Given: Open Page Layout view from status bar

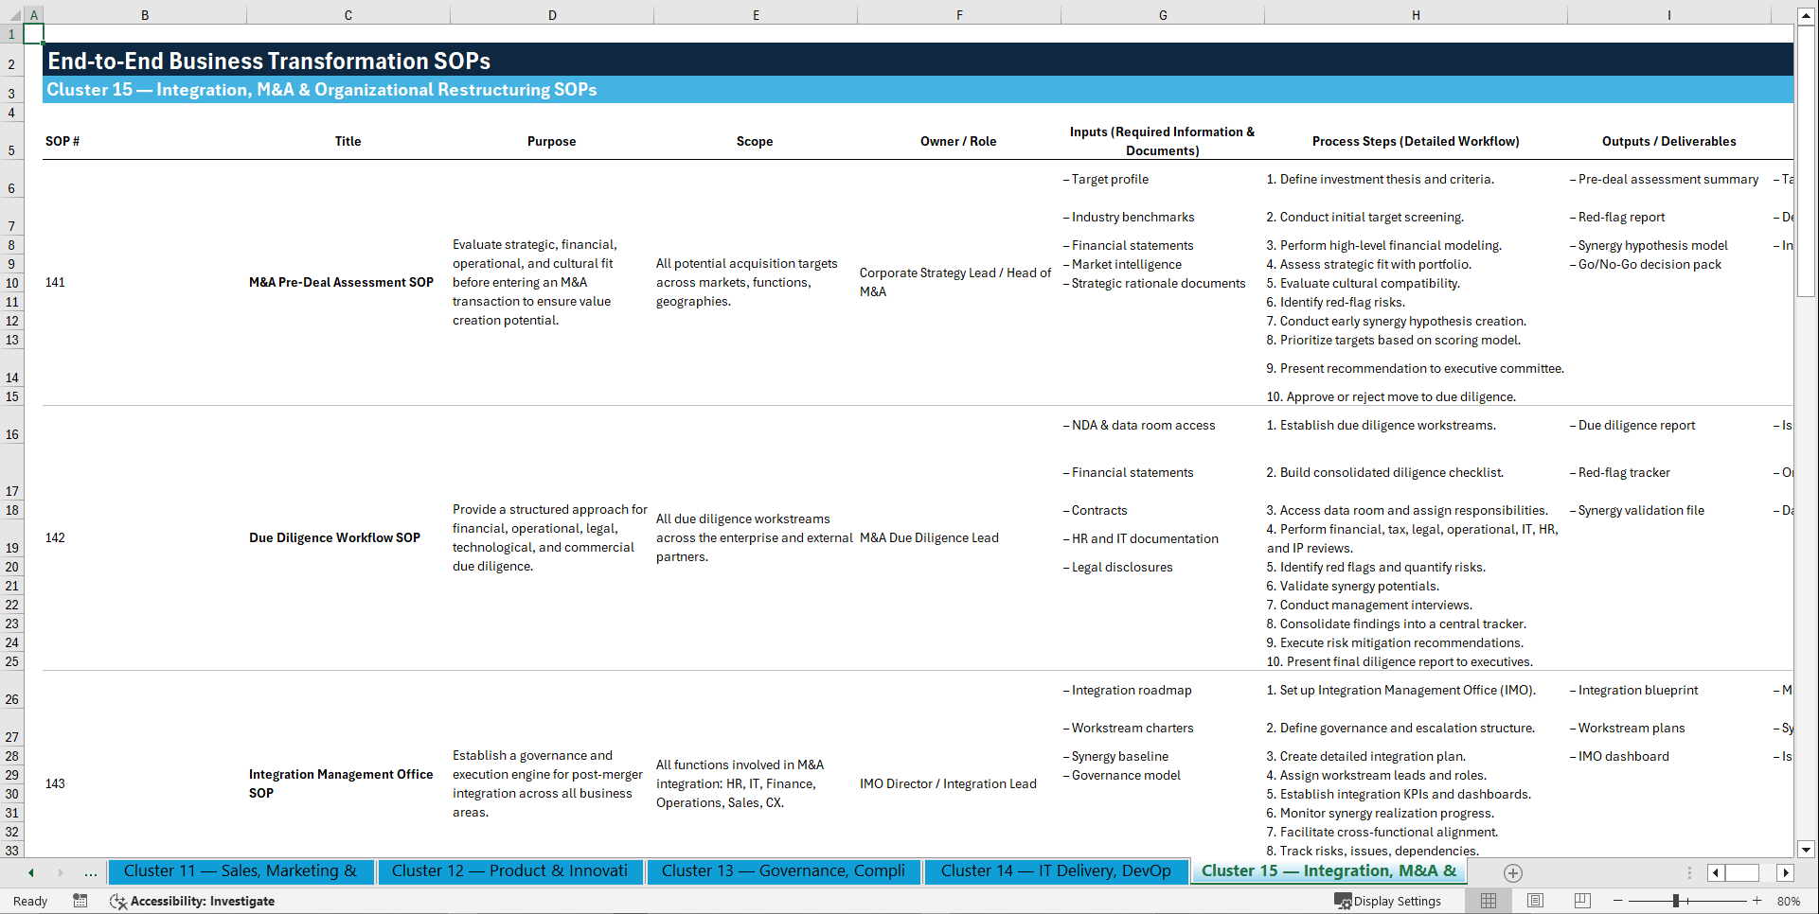Looking at the screenshot, I should pos(1535,901).
